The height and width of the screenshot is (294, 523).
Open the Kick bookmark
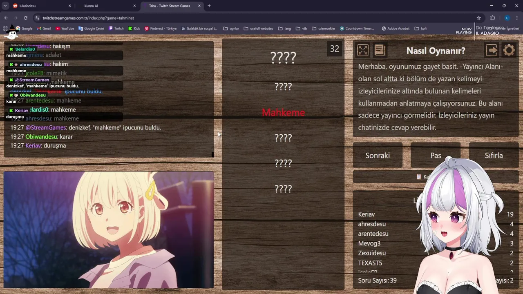pyautogui.click(x=134, y=29)
